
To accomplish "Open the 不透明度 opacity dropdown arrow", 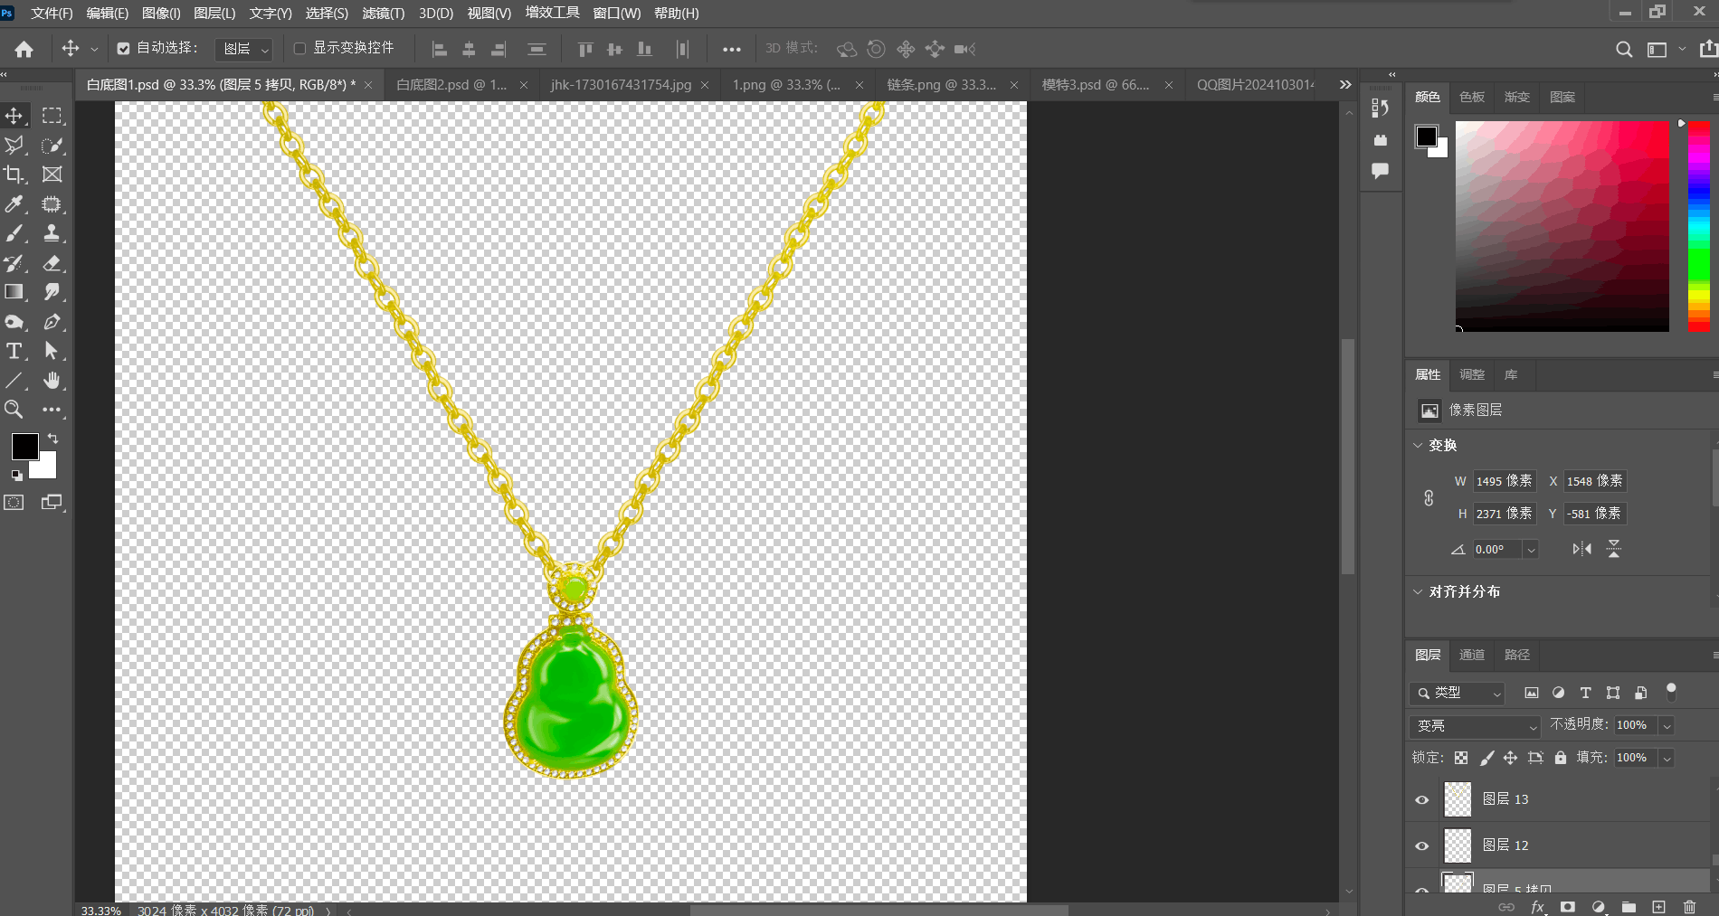I will click(1667, 725).
